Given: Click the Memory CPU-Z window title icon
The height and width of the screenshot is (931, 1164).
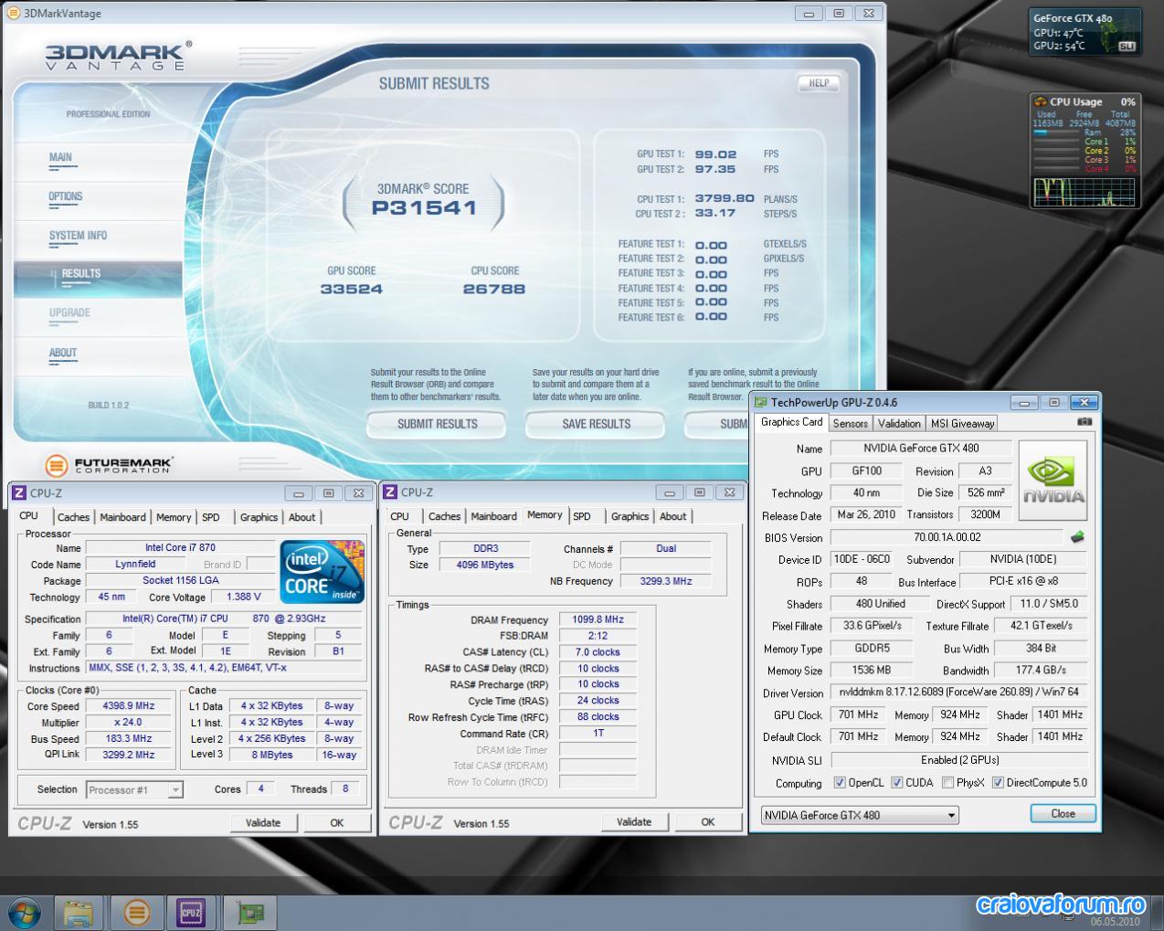Looking at the screenshot, I should pyautogui.click(x=389, y=492).
